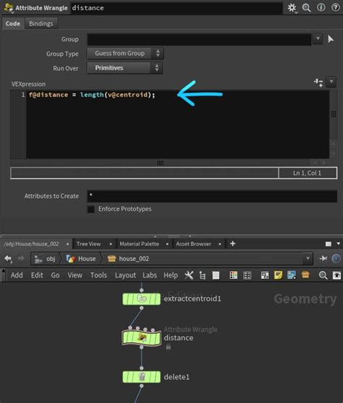343x403 pixels.
Task: Click the Attributes to Create field
Action: [212, 196]
